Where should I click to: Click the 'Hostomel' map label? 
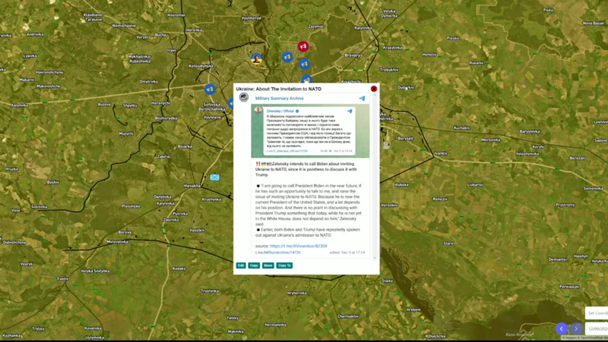click(176, 15)
